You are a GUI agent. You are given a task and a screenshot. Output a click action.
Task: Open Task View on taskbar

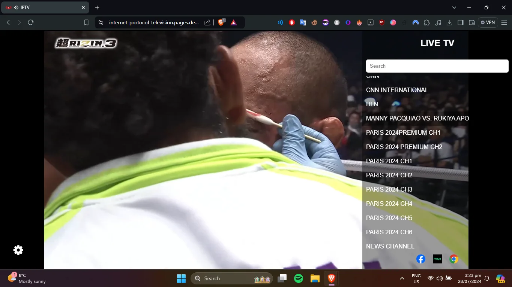(x=282, y=278)
